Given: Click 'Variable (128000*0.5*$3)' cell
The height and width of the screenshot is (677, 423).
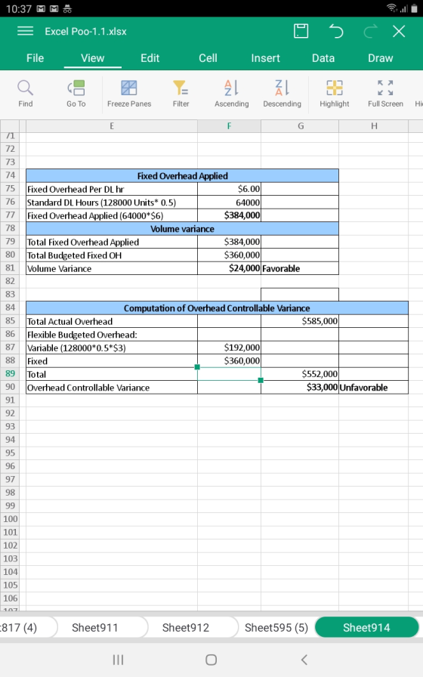Looking at the screenshot, I should click(x=112, y=348).
